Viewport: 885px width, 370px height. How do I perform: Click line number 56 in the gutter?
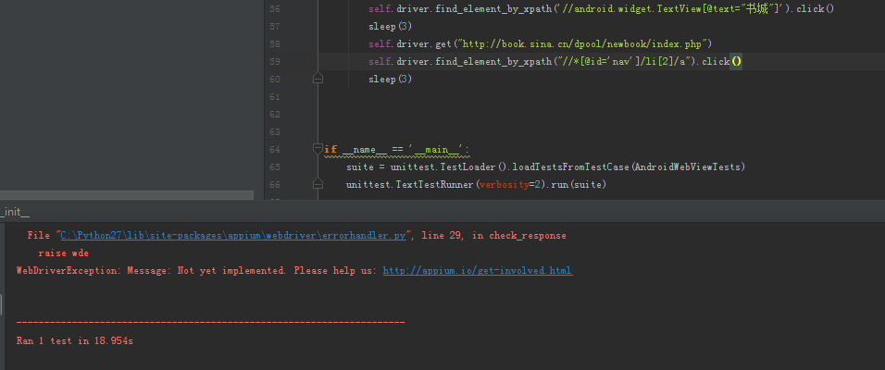pos(274,9)
